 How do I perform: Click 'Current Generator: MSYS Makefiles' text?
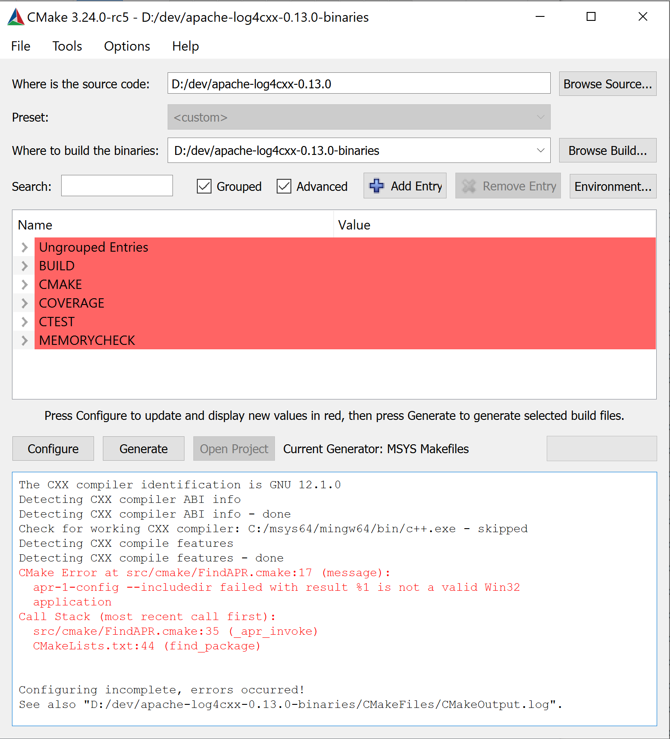click(376, 449)
